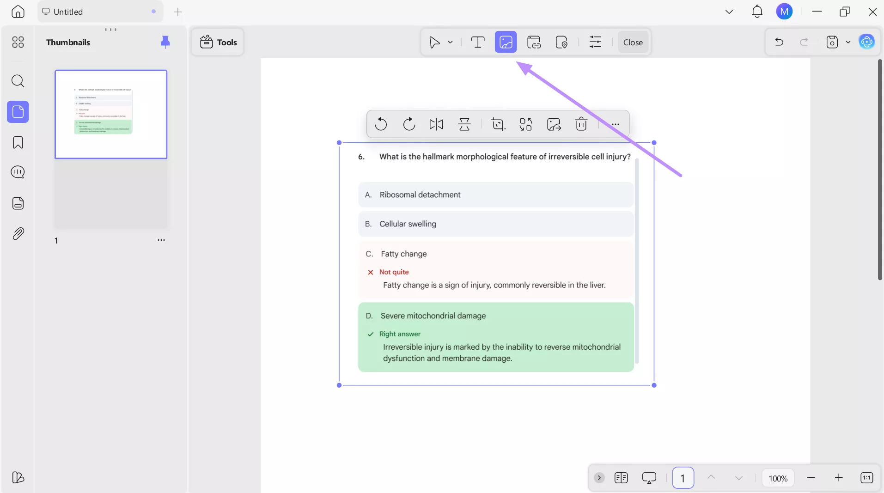Image resolution: width=884 pixels, height=493 pixels.
Task: Zoom in with plus button
Action: [839, 478]
